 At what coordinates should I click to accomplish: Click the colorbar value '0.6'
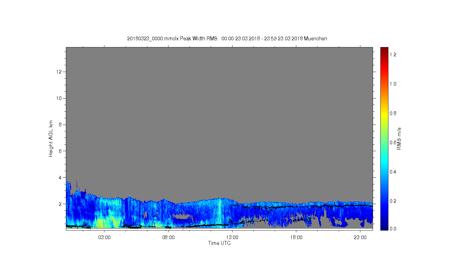pos(393,143)
